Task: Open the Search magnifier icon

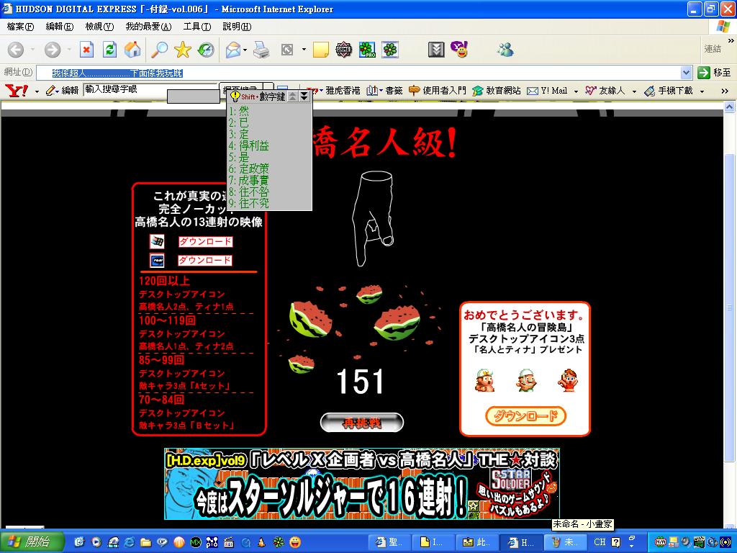Action: tap(159, 50)
